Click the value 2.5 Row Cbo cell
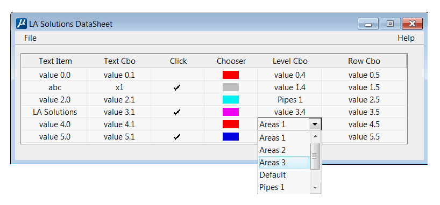Screen dimensions: 440x205 pyautogui.click(x=364, y=100)
